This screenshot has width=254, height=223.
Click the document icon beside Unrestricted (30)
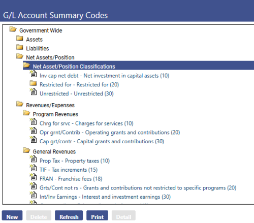click(x=33, y=92)
